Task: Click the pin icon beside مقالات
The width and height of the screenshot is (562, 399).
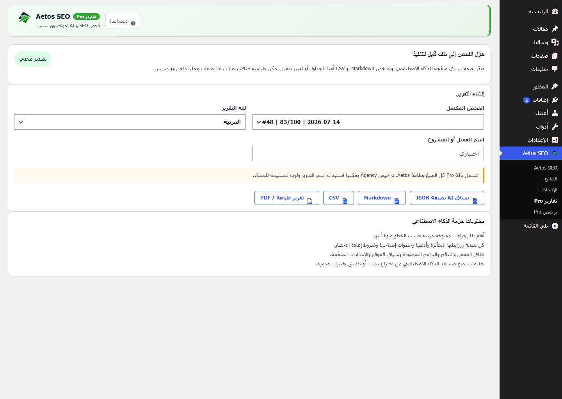Action: (555, 29)
